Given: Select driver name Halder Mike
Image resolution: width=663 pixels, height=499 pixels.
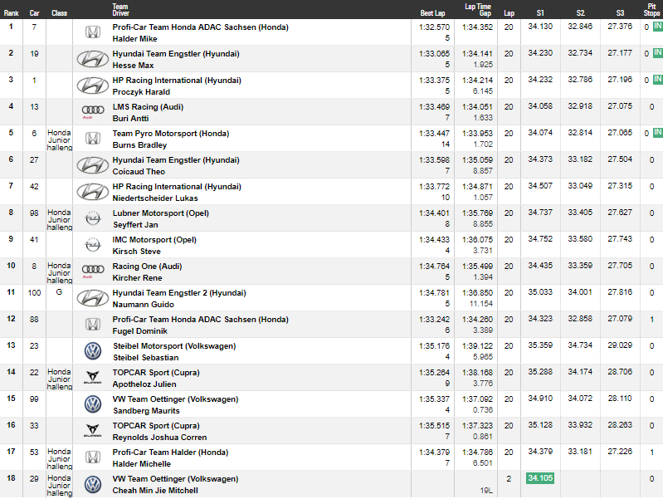Looking at the screenshot, I should (134, 39).
